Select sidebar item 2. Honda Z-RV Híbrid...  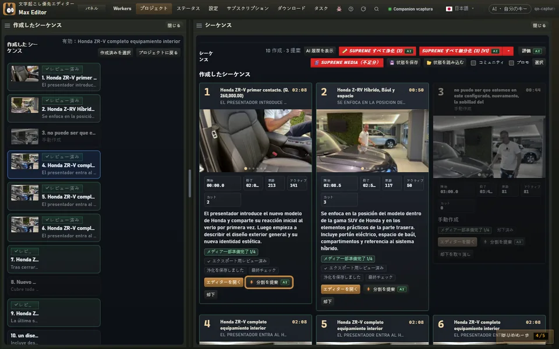point(54,108)
